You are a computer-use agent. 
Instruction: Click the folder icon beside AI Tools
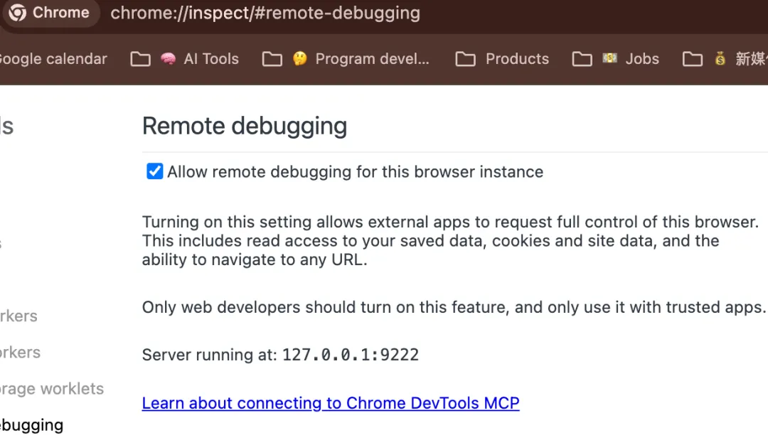[x=140, y=59]
